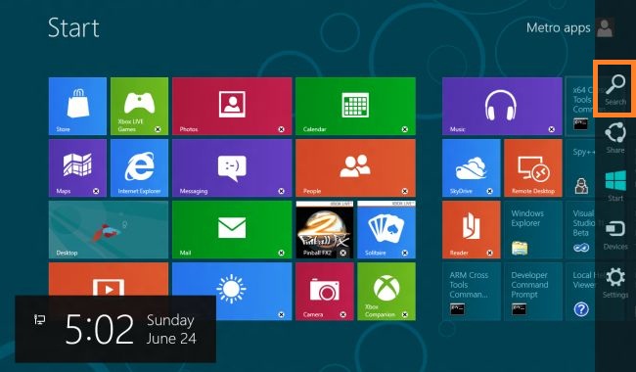Open the Settings charm gear

[x=615, y=283]
